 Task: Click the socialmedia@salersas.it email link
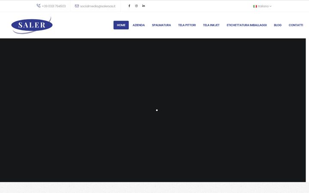pyautogui.click(x=98, y=6)
